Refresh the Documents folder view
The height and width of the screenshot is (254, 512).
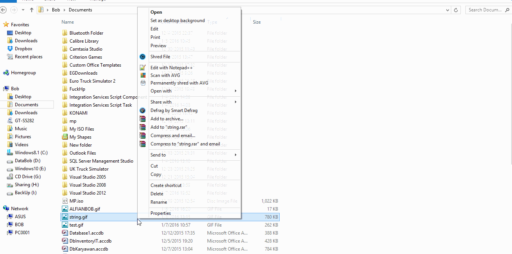point(456,10)
